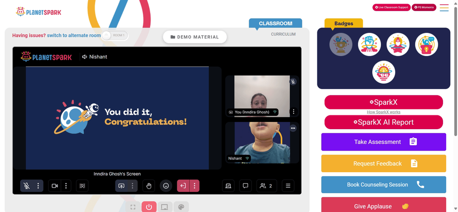Click the Nishant speaker indicator
This screenshot has width=458, height=212.
pos(95,57)
